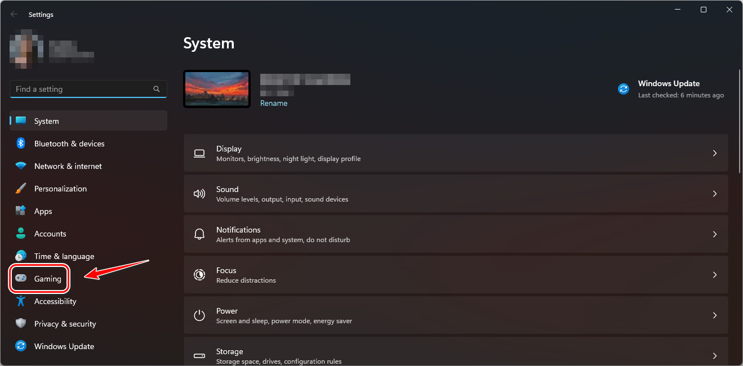Screen dimensions: 743x366
Task: Expand Notifications settings chevron
Action: (x=715, y=234)
